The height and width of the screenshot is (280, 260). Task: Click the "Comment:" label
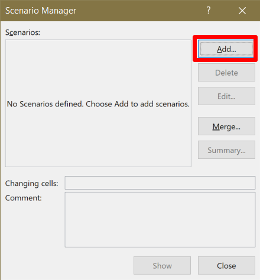click(24, 198)
